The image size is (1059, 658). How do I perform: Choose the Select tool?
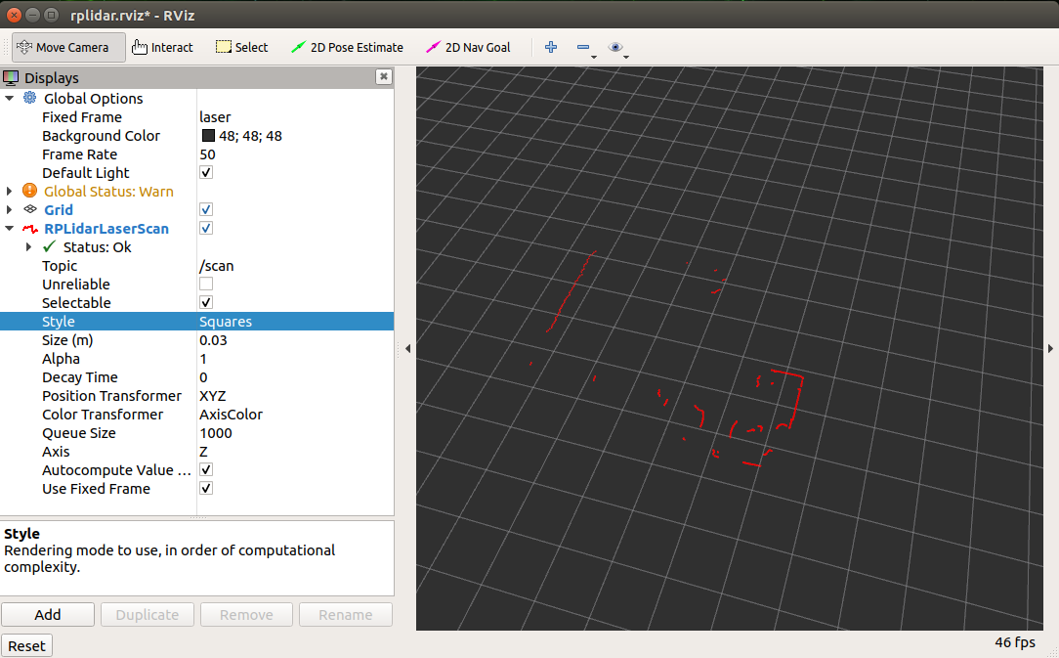pyautogui.click(x=241, y=47)
